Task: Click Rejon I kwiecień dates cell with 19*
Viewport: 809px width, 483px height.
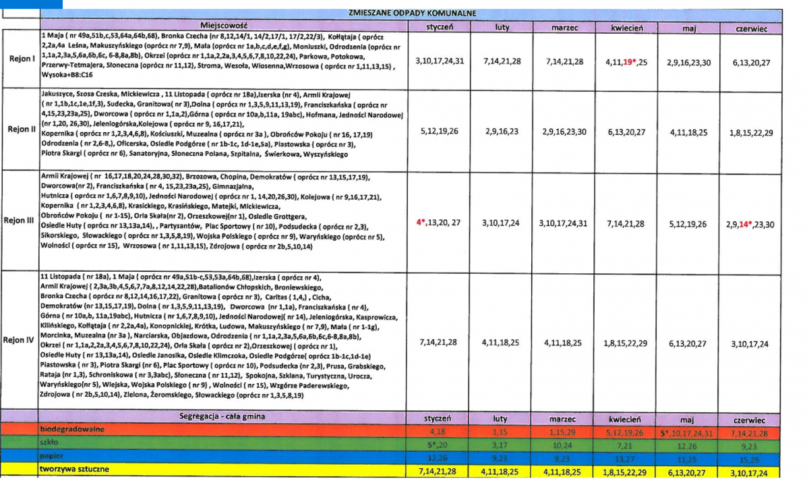Action: (625, 61)
